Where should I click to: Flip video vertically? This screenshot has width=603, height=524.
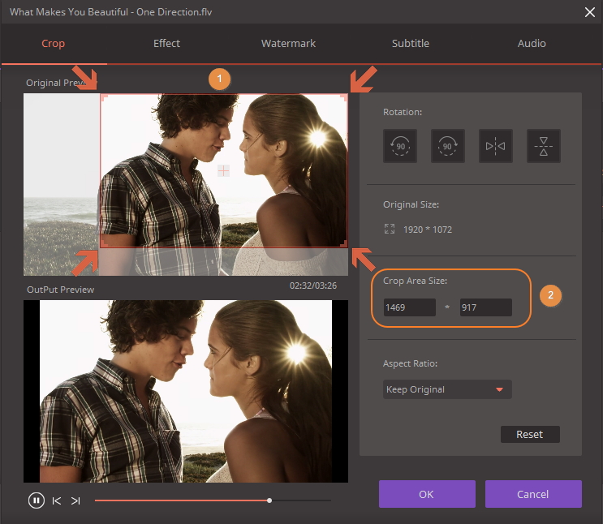pyautogui.click(x=544, y=146)
